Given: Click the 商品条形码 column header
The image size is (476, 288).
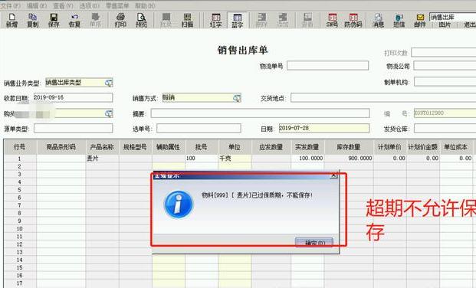Looking at the screenshot, I should click(x=61, y=147).
